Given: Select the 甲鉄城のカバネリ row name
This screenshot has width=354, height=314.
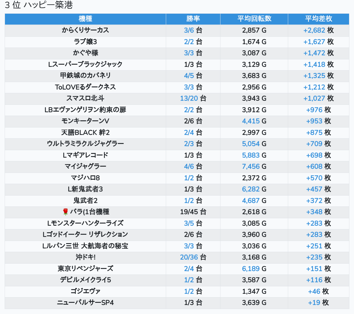Looking at the screenshot, I should point(85,76).
